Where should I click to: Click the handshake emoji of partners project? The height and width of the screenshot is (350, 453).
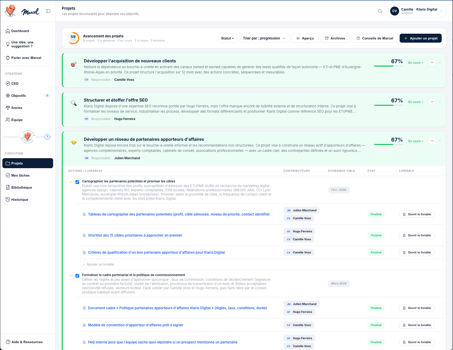74,142
